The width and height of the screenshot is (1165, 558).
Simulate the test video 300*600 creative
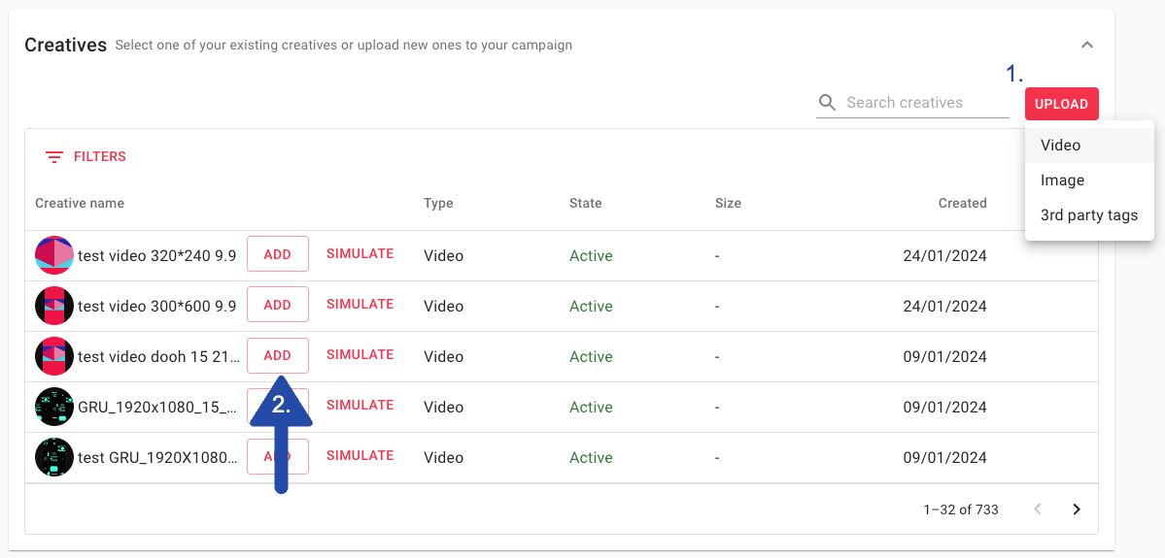coord(360,305)
